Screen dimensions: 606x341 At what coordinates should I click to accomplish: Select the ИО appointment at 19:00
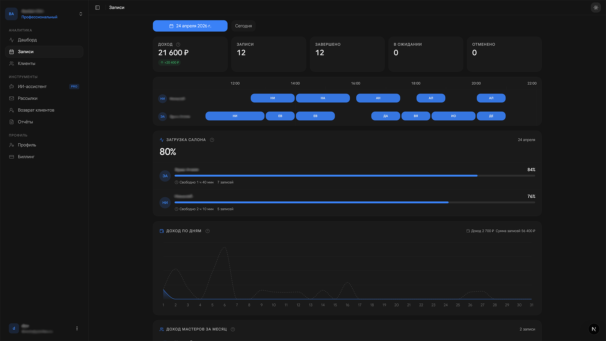[453, 116]
